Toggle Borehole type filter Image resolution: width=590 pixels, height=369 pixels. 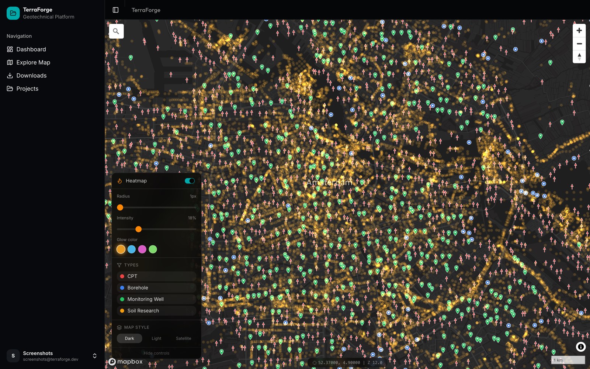tap(156, 287)
